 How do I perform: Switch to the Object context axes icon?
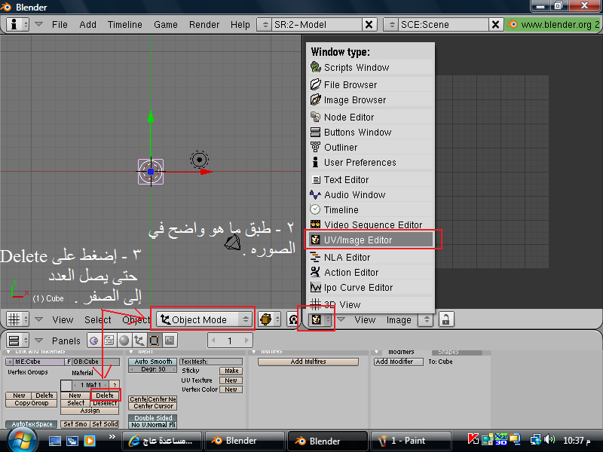pyautogui.click(x=139, y=341)
